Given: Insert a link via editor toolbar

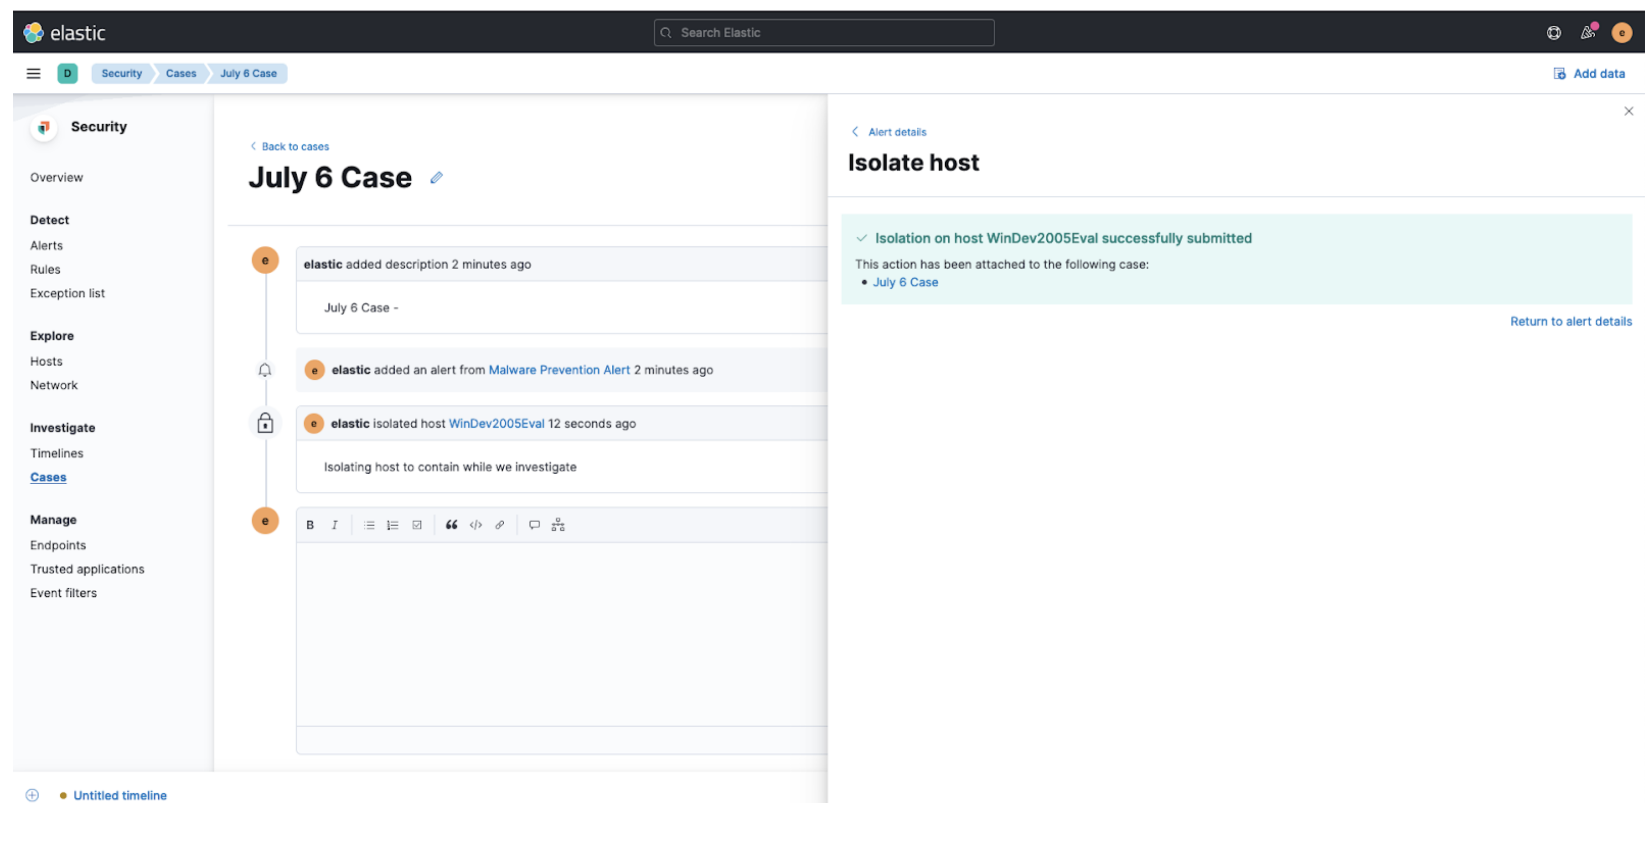Looking at the screenshot, I should click(x=499, y=524).
